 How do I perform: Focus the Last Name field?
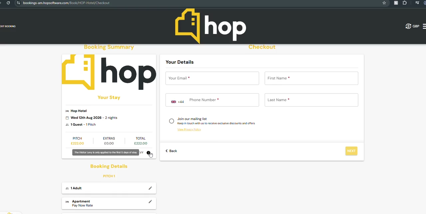[x=311, y=100]
